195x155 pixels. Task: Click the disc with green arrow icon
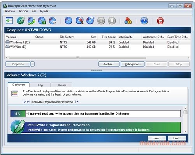coord(31,21)
